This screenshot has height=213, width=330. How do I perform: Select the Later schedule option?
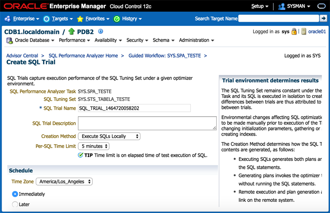[15, 204]
